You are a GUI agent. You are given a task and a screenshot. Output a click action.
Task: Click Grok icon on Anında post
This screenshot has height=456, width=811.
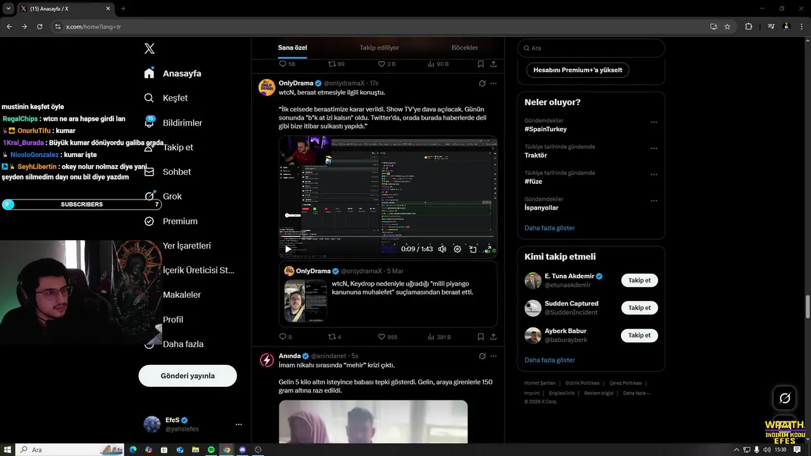(x=482, y=356)
